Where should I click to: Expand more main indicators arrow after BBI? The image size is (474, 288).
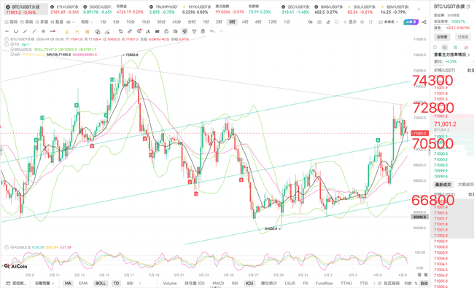pos(140,284)
